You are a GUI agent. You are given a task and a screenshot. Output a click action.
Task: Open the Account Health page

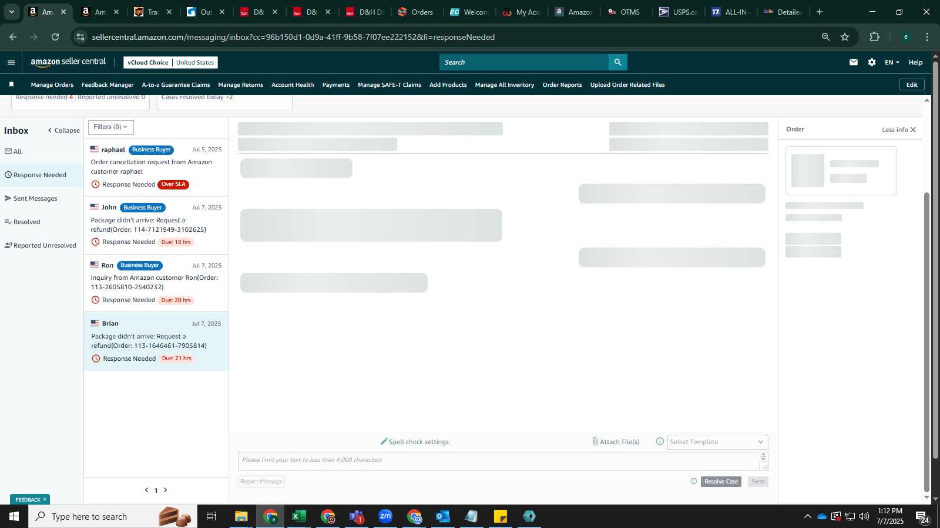click(x=293, y=84)
